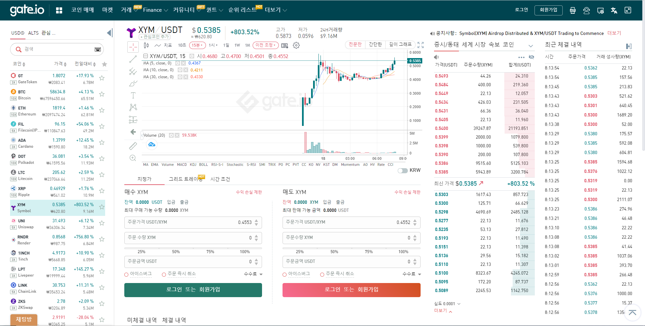Screen dimensions: 645x326
Task: Collapse the left coin list panel
Action: (109, 33)
